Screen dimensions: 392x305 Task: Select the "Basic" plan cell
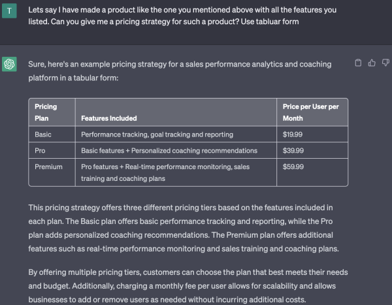click(43, 135)
